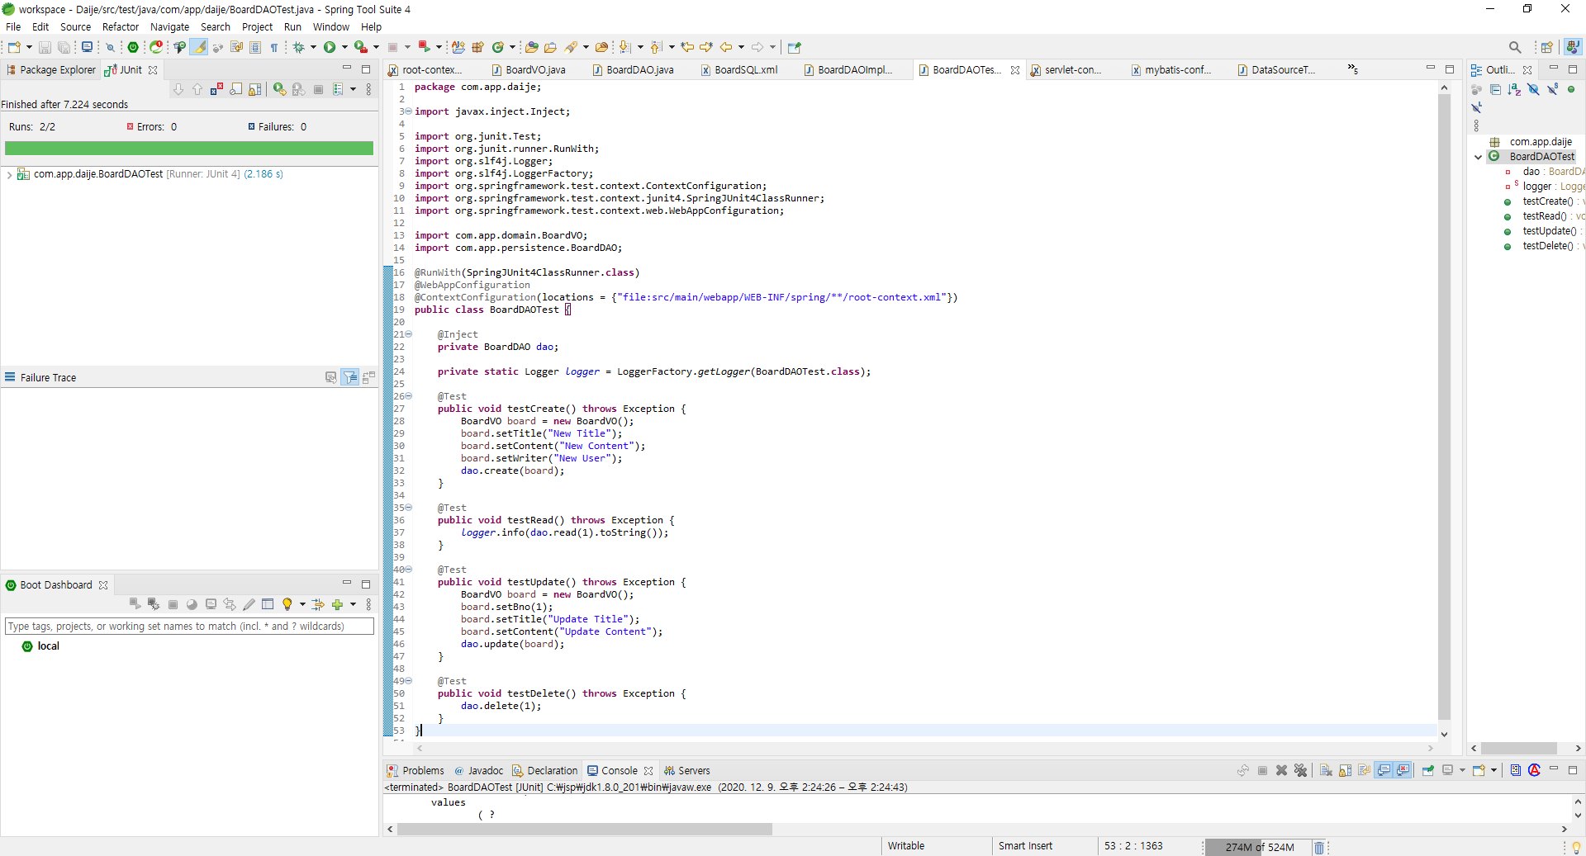Toggle Show Console on Standard Error
This screenshot has width=1586, height=856.
[x=1403, y=770]
